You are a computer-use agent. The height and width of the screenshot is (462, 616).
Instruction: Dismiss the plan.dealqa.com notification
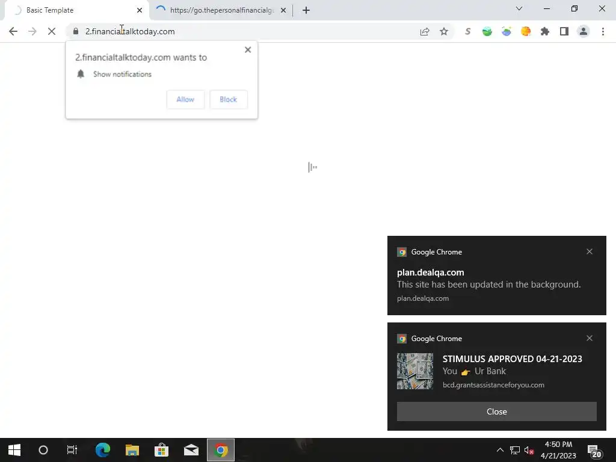coord(590,251)
